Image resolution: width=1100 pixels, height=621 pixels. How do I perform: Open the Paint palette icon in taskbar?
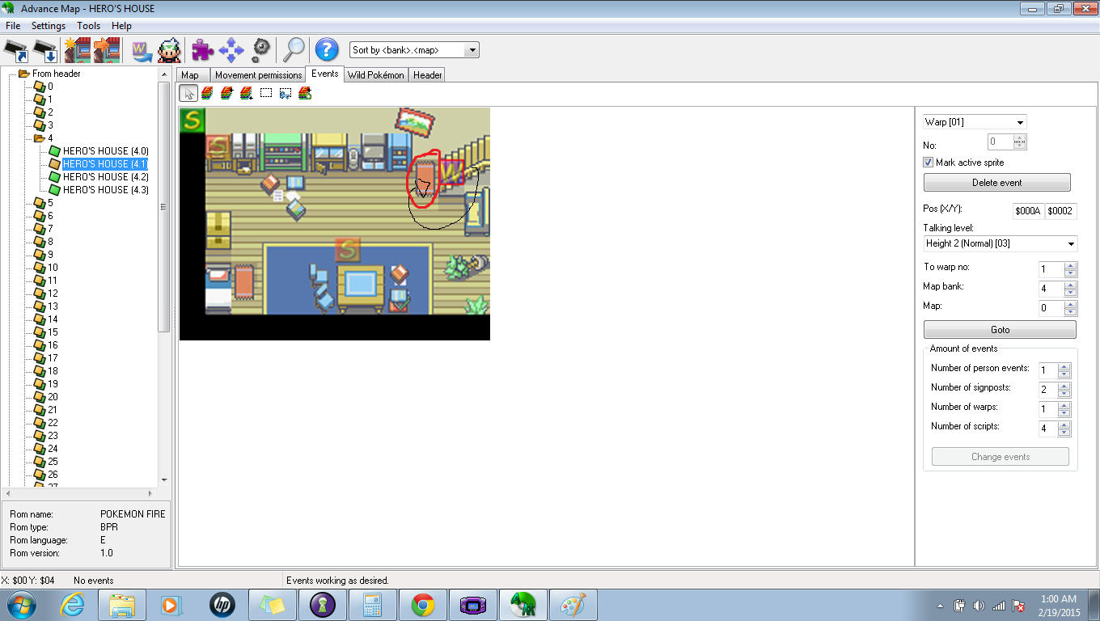[573, 605]
